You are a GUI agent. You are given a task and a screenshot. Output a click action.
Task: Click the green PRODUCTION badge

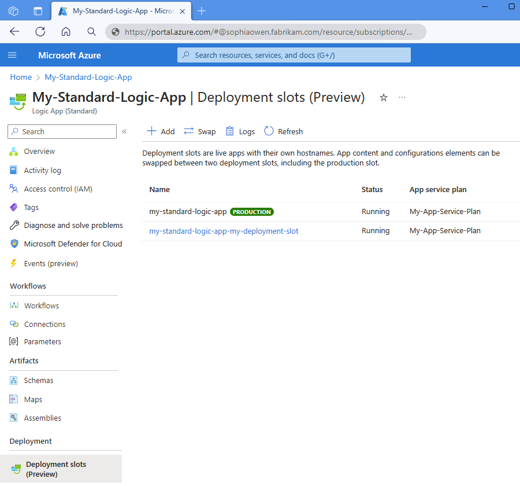[x=252, y=212]
